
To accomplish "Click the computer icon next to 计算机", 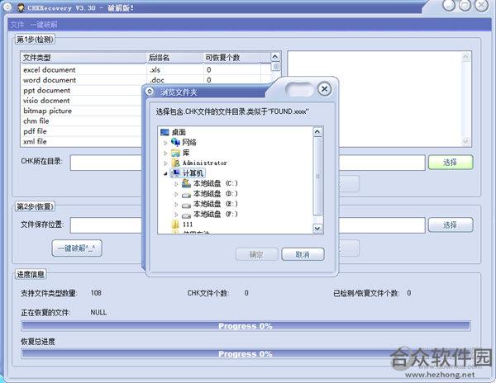I will tap(175, 173).
